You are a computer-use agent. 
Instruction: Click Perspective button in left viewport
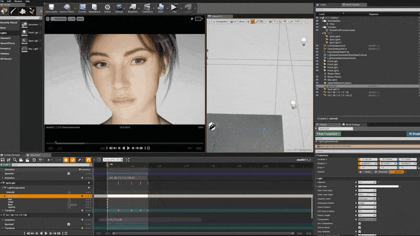59,19
